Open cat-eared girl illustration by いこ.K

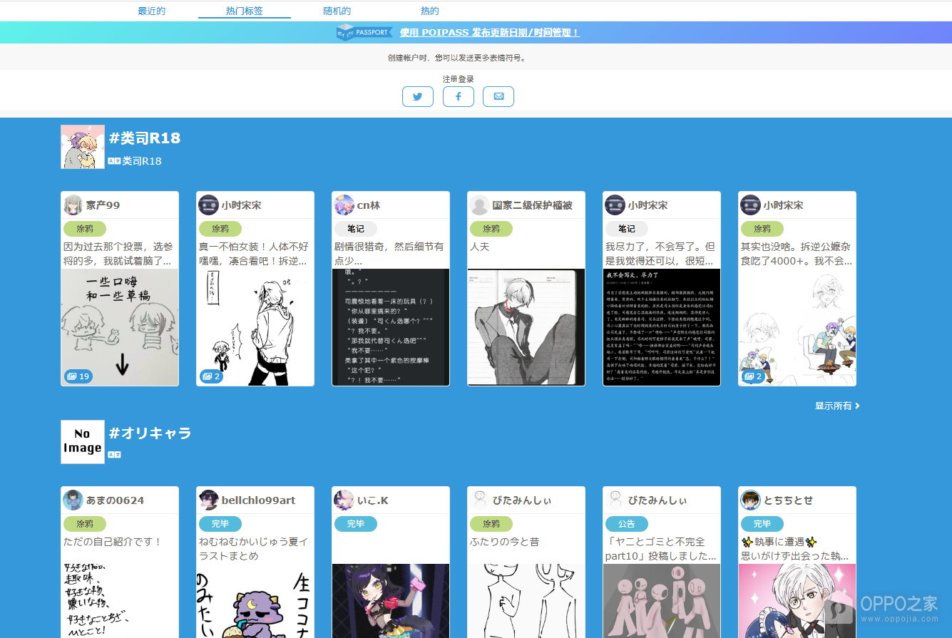pyautogui.click(x=391, y=601)
